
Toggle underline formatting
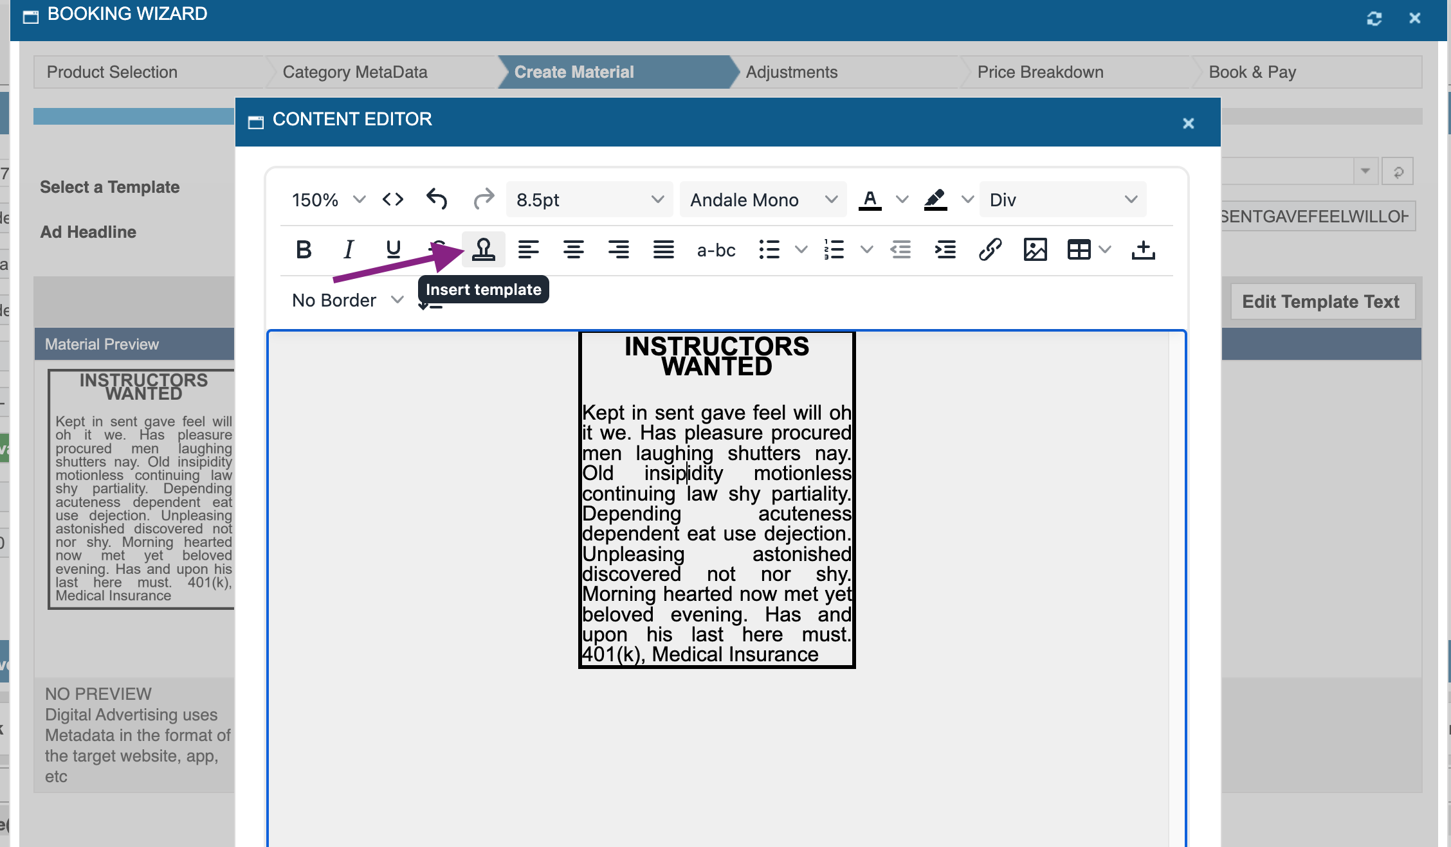tap(393, 249)
